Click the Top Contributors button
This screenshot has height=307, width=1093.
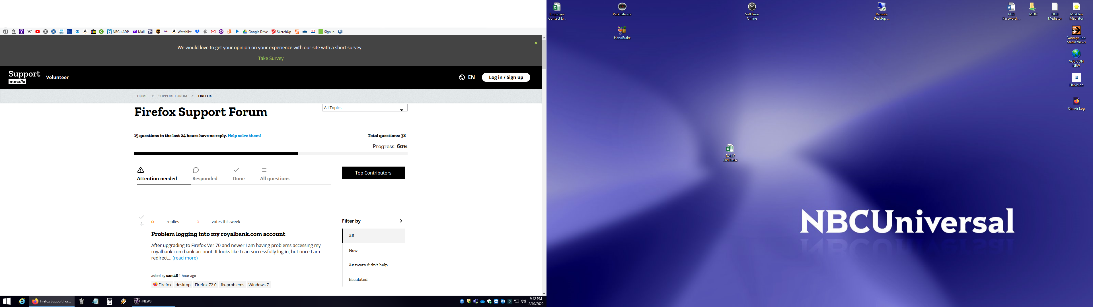tap(373, 173)
